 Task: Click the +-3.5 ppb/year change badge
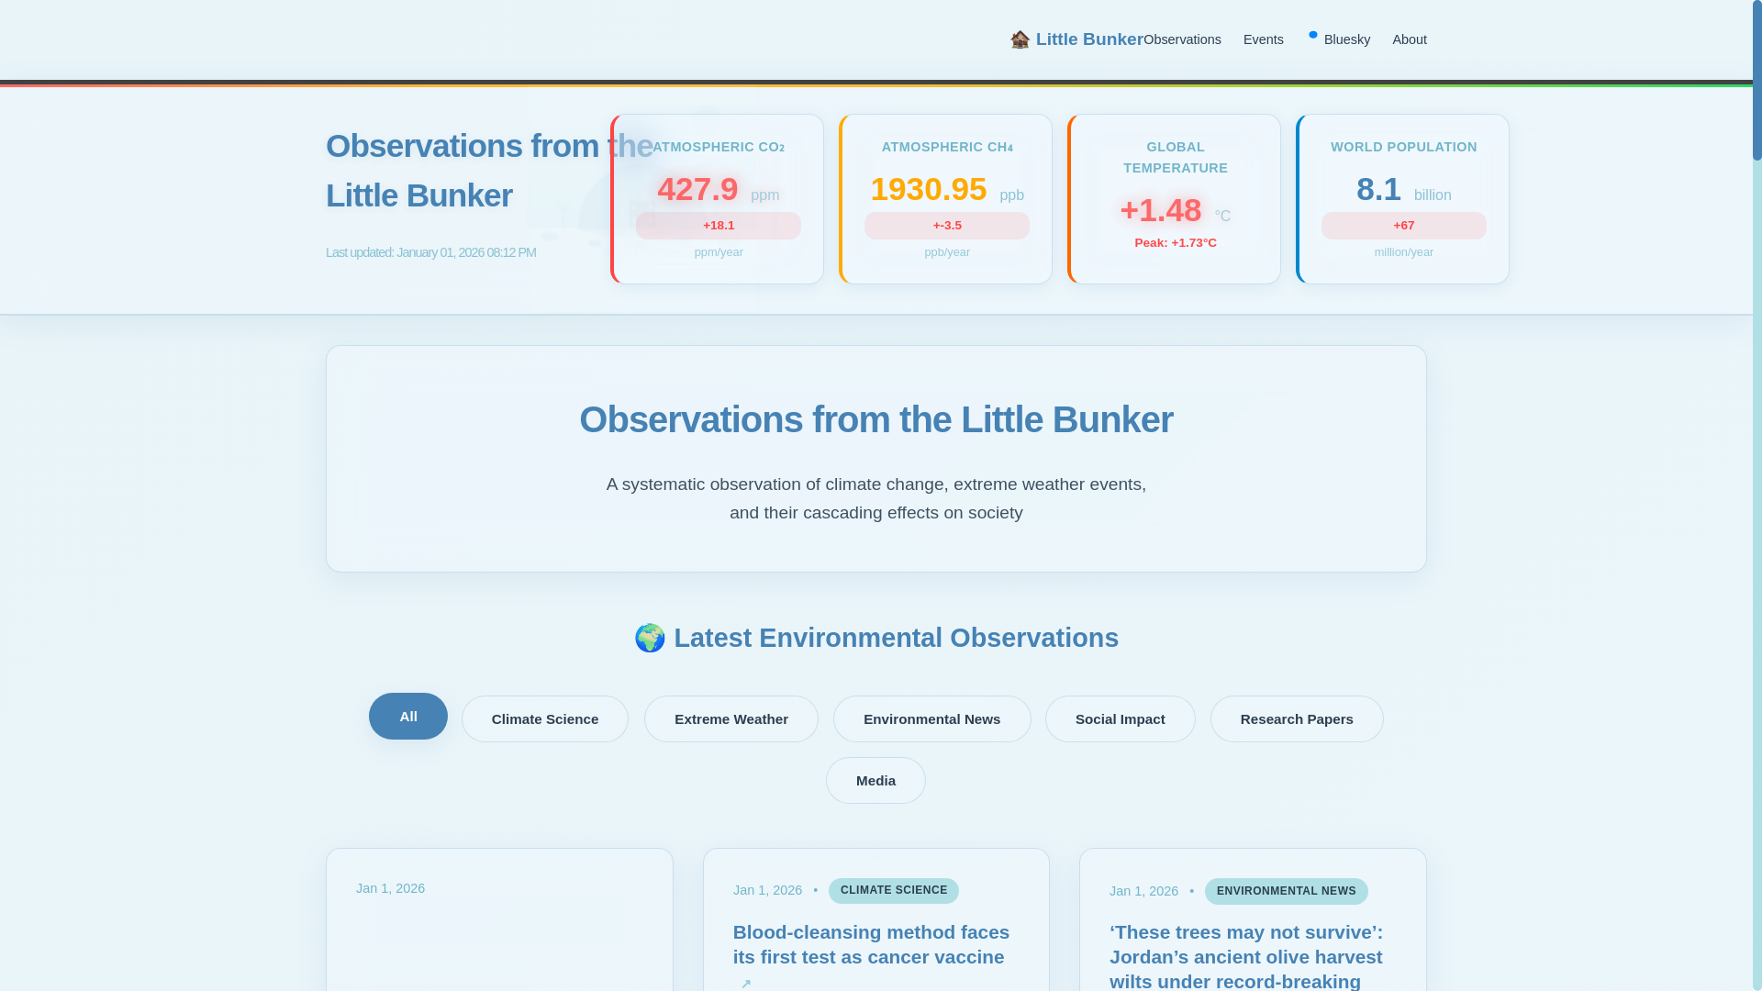pyautogui.click(x=947, y=226)
